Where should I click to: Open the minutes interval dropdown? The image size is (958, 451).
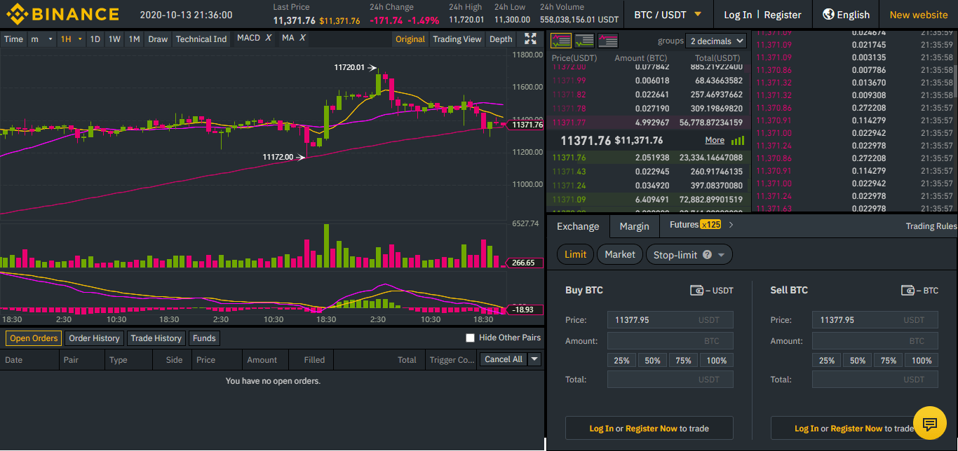(x=41, y=39)
